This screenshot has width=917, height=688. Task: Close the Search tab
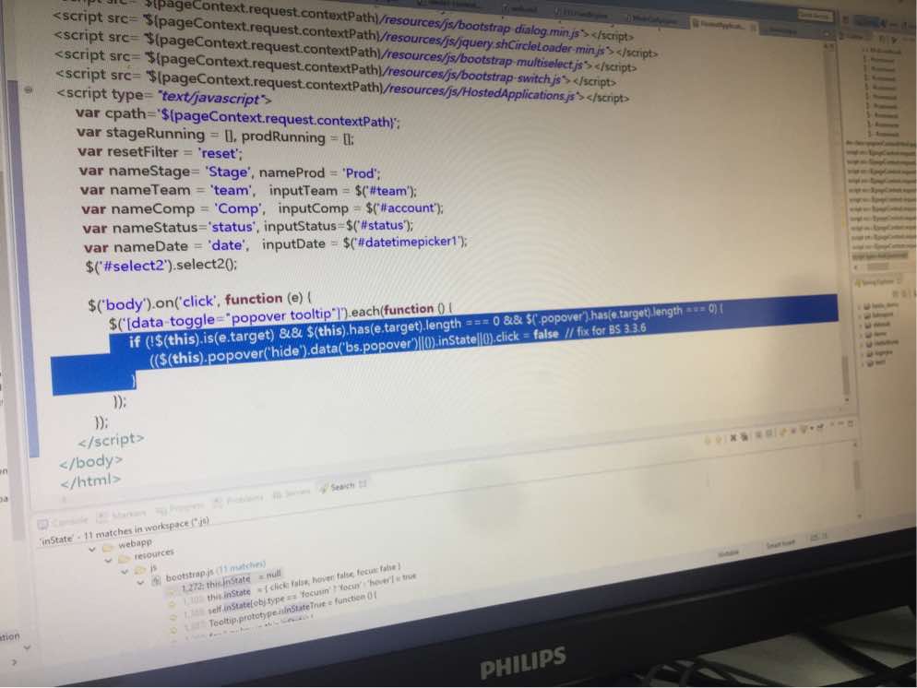pos(363,484)
